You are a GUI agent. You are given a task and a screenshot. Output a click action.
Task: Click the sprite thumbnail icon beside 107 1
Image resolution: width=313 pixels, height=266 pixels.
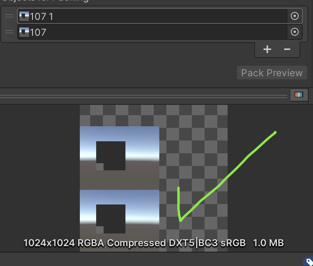pyautogui.click(x=24, y=16)
